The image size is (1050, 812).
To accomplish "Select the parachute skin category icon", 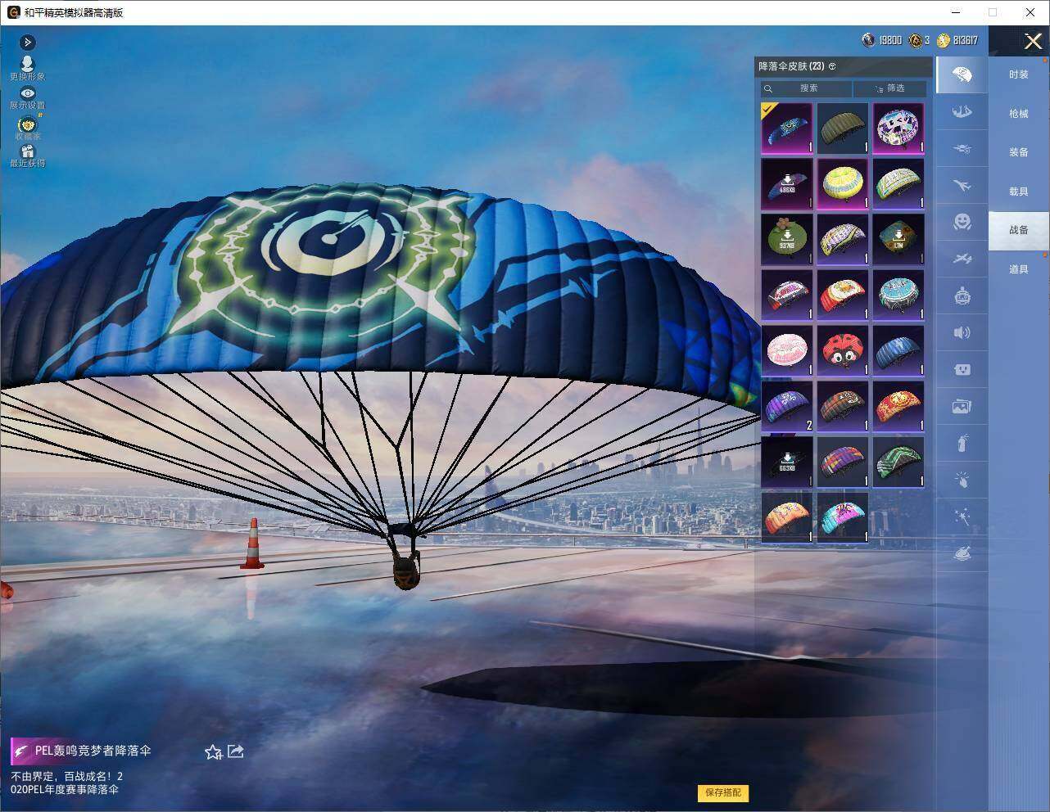I will [x=962, y=75].
